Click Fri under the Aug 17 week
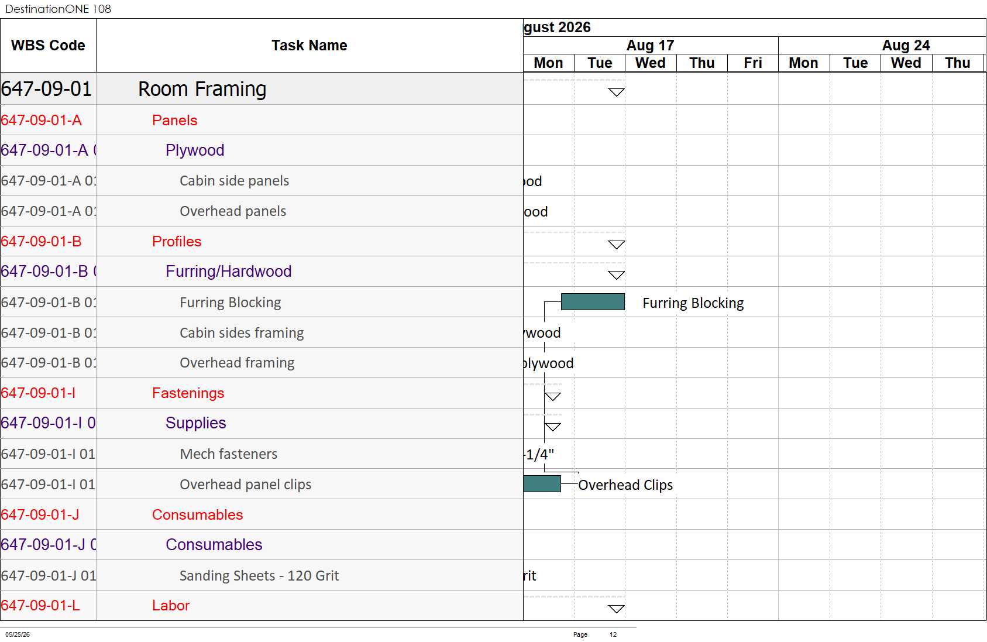The image size is (987, 642). click(x=753, y=63)
